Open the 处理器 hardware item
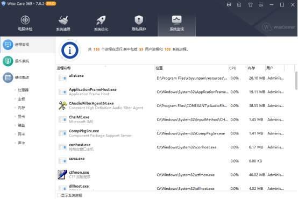298x199 pixels. [x=23, y=90]
